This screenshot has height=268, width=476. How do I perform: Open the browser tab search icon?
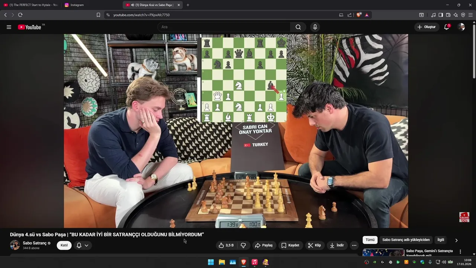pos(421,15)
